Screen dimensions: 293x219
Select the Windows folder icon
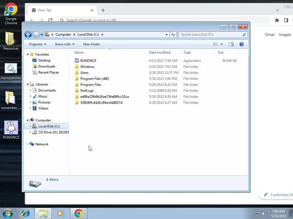[x=77, y=66]
